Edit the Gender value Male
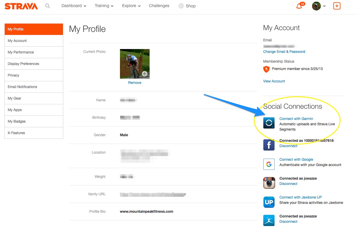This screenshot has height=234, width=357. pyautogui.click(x=124, y=135)
